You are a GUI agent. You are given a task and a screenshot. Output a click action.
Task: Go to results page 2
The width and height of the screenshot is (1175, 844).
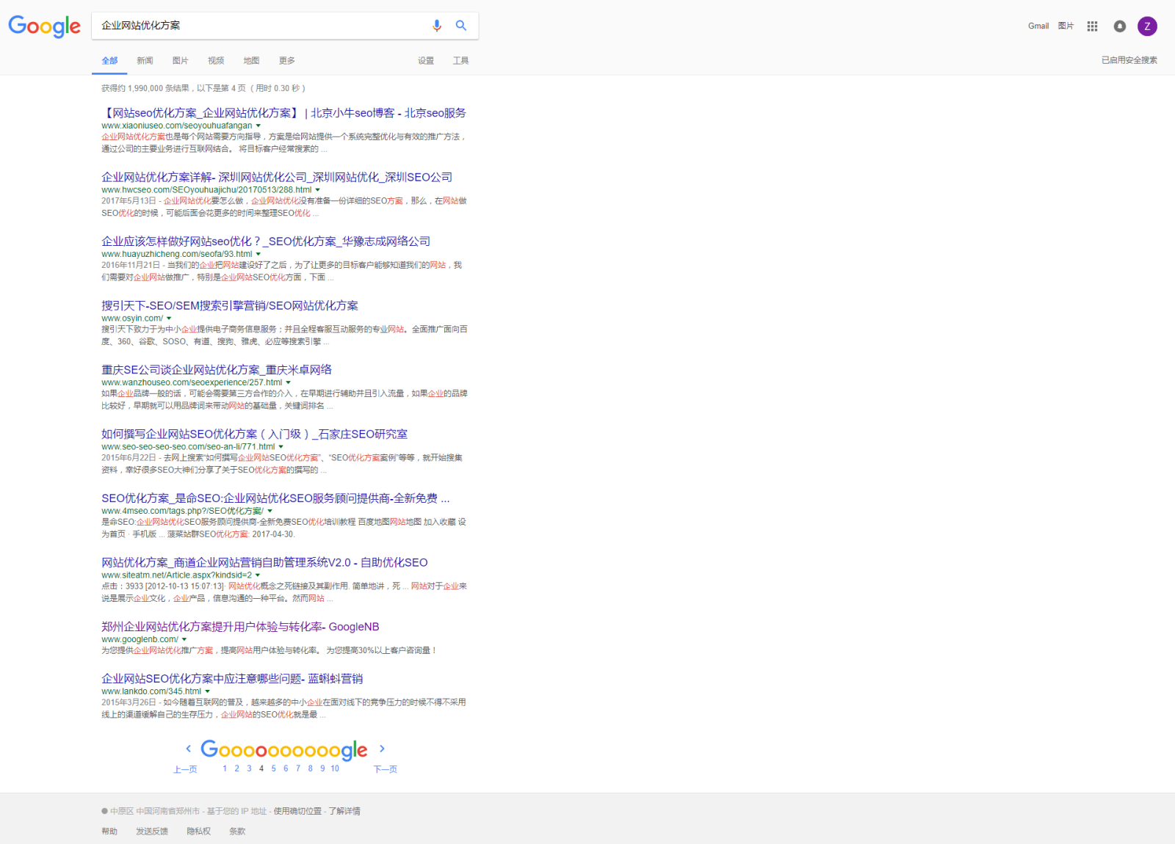coord(236,768)
